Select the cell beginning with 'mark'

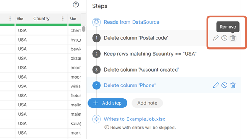tap(74, 133)
